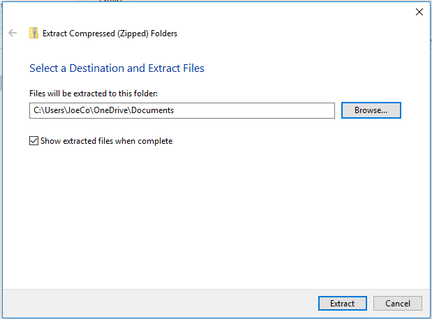Click the zipped folder icon beside the title
Viewport: 432px width, 319px height.
point(33,33)
